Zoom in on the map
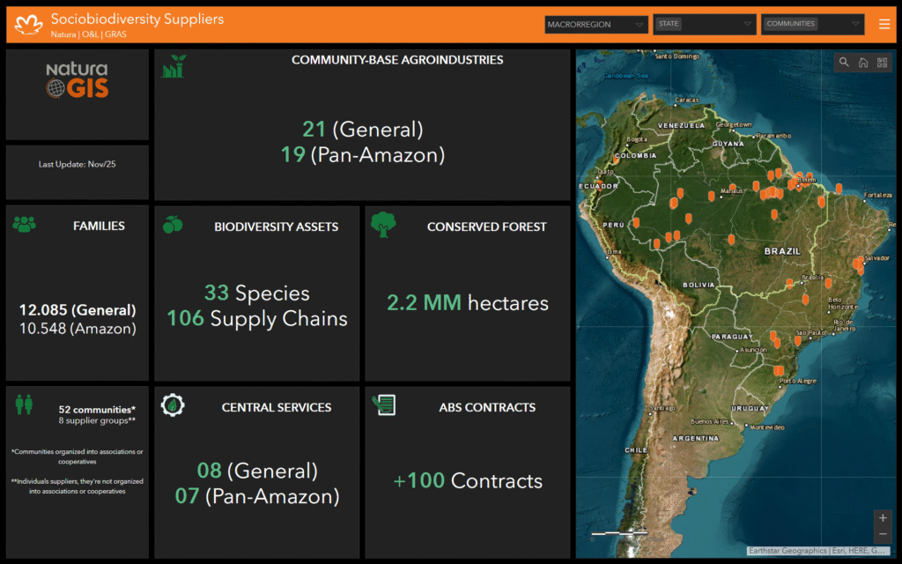This screenshot has width=902, height=564. pos(883,518)
